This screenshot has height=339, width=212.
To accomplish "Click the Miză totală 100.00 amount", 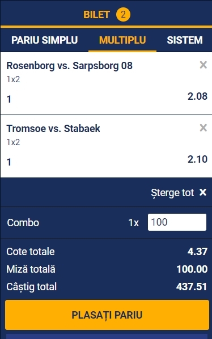I will coord(192,269).
